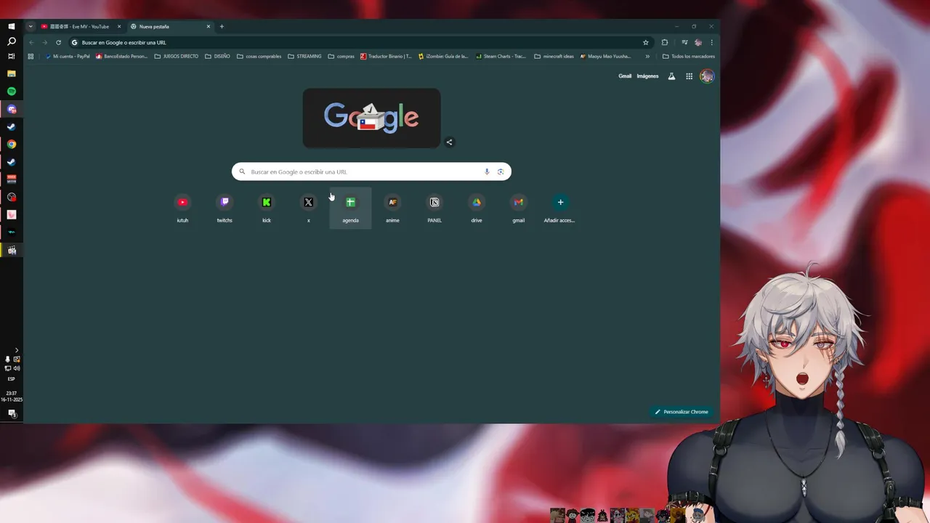Go forward with the forward arrow
Image resolution: width=930 pixels, height=523 pixels.
44,42
